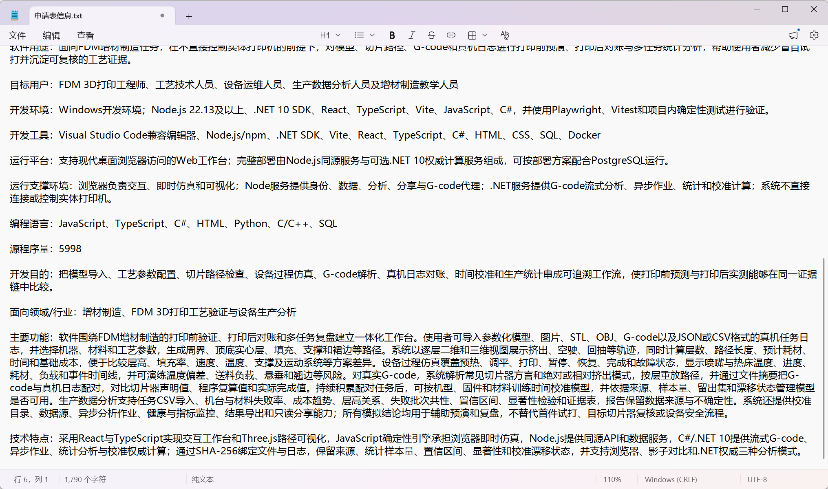The image size is (828, 489).
Task: Select the 申请表信息.txt tab
Action: tap(102, 16)
